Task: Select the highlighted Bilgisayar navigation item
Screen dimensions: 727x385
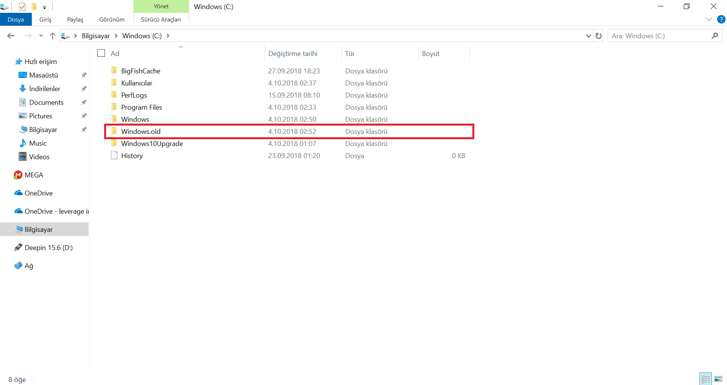Action: (44, 230)
